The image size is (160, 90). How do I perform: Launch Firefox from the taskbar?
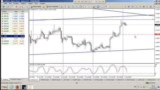(17, 87)
